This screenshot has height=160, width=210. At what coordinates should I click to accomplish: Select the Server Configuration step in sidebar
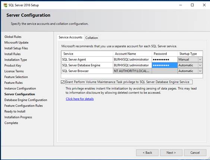(19, 94)
